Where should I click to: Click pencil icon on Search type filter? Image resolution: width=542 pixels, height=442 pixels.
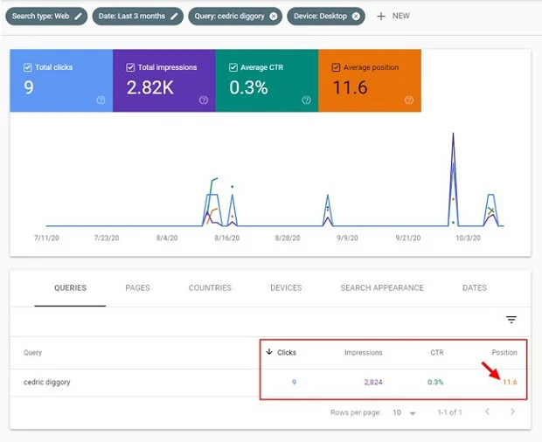point(79,16)
